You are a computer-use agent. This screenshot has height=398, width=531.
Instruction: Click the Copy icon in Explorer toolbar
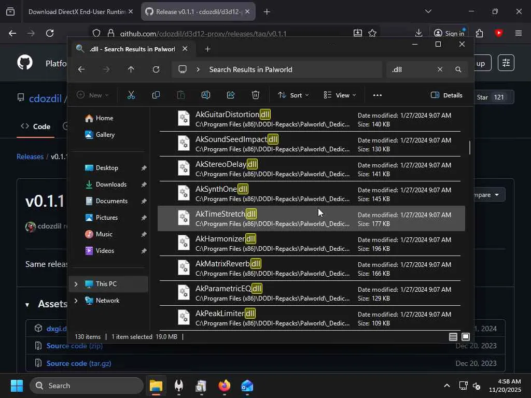click(x=156, y=95)
